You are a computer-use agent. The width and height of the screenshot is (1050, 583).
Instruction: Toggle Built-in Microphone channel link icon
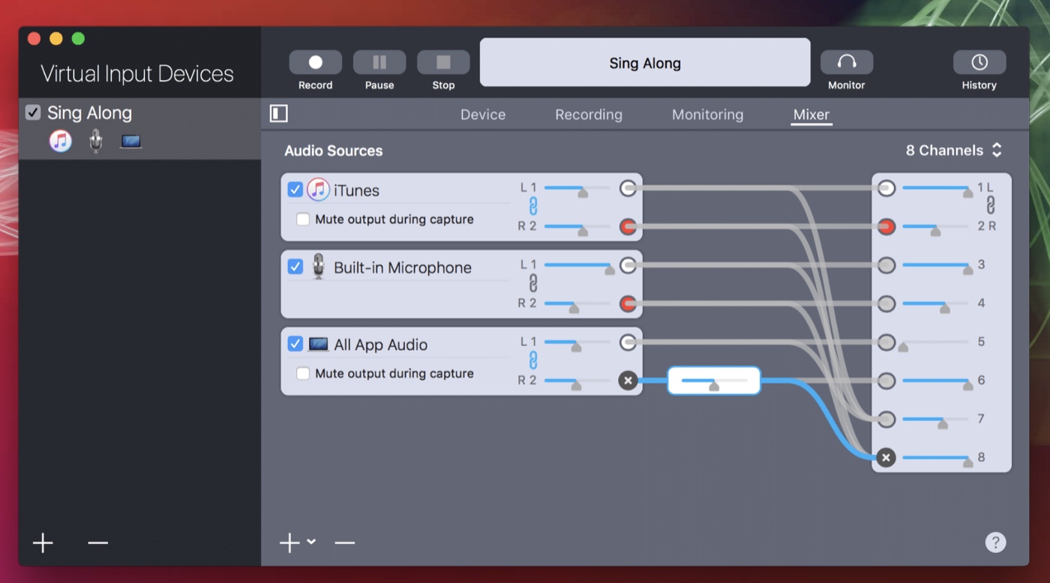coord(533,283)
